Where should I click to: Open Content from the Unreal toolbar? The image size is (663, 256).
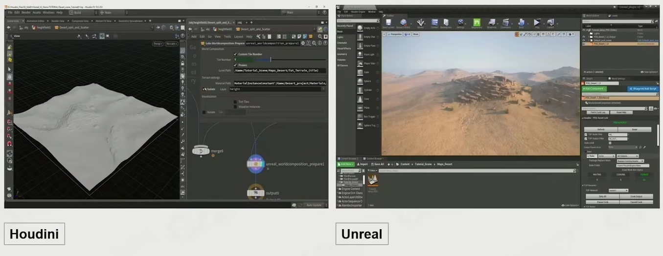[x=434, y=23]
